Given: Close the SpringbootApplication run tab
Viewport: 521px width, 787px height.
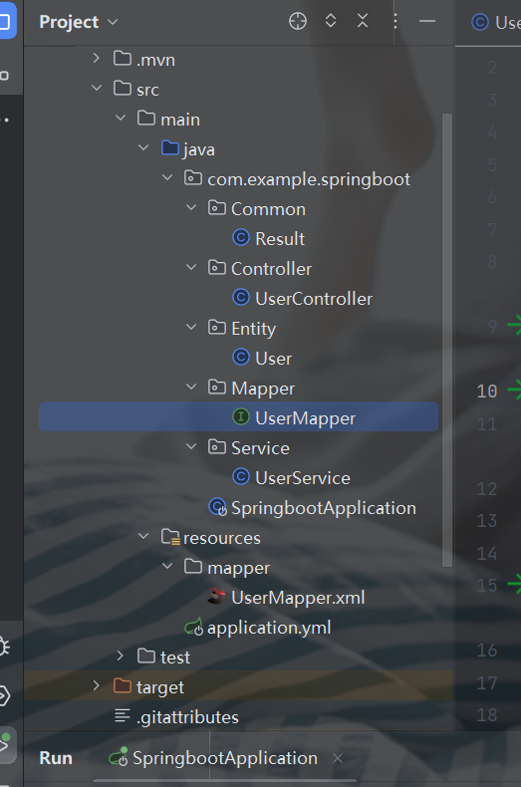Looking at the screenshot, I should [x=338, y=758].
